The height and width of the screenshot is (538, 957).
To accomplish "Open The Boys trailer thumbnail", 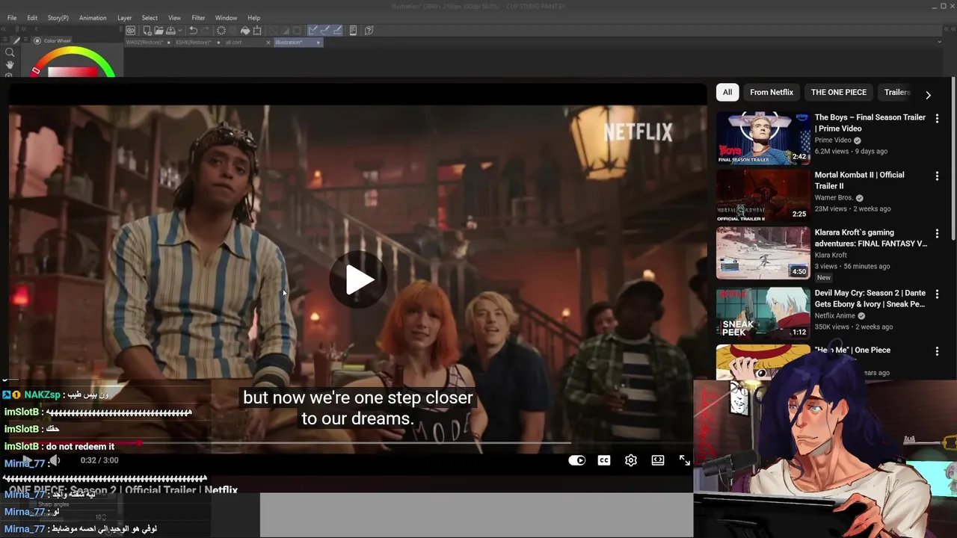I will point(763,138).
